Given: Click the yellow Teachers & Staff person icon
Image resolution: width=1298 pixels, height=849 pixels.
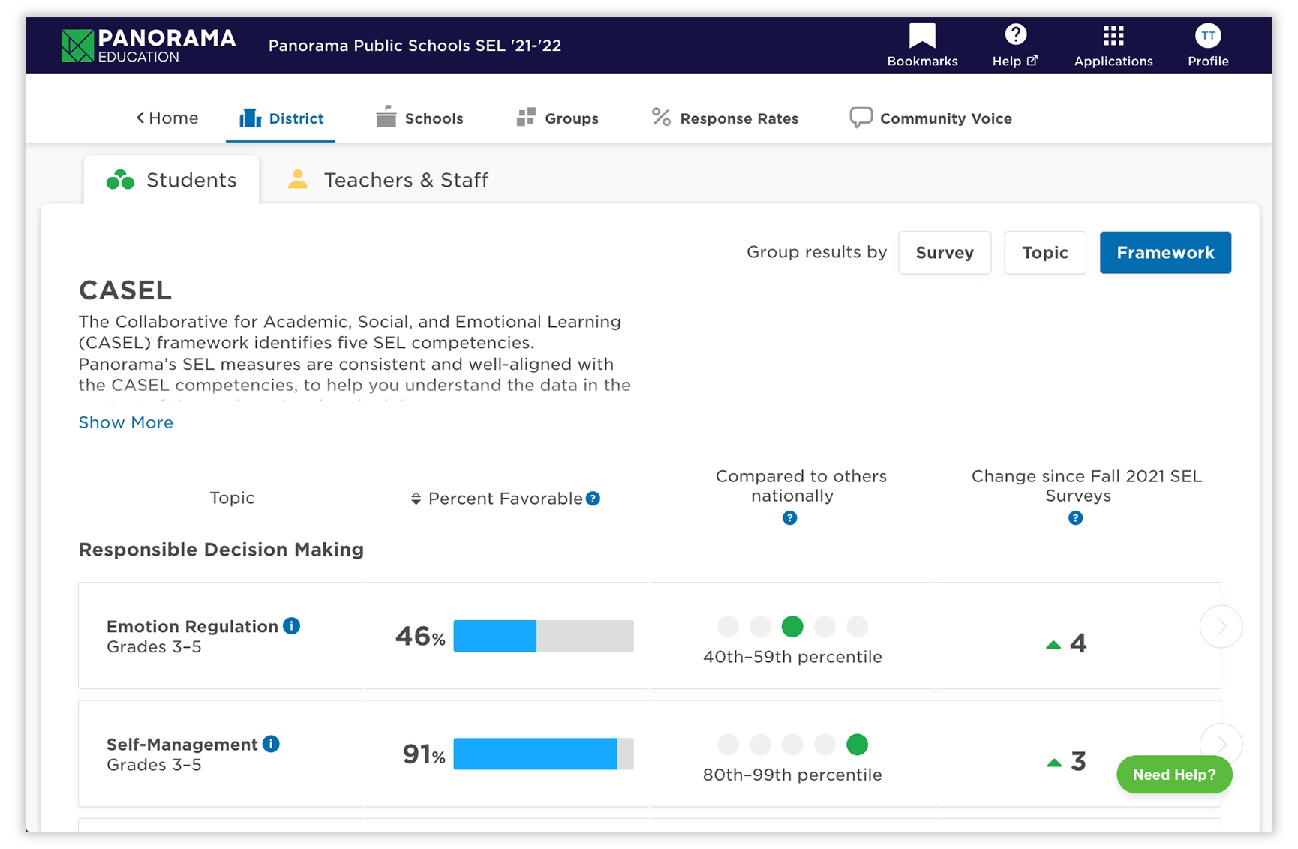Looking at the screenshot, I should (x=298, y=179).
